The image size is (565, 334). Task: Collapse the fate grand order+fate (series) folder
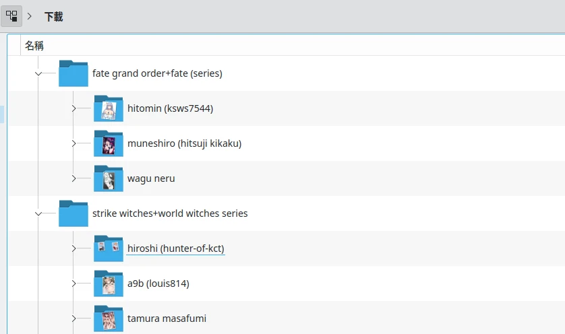(x=38, y=73)
